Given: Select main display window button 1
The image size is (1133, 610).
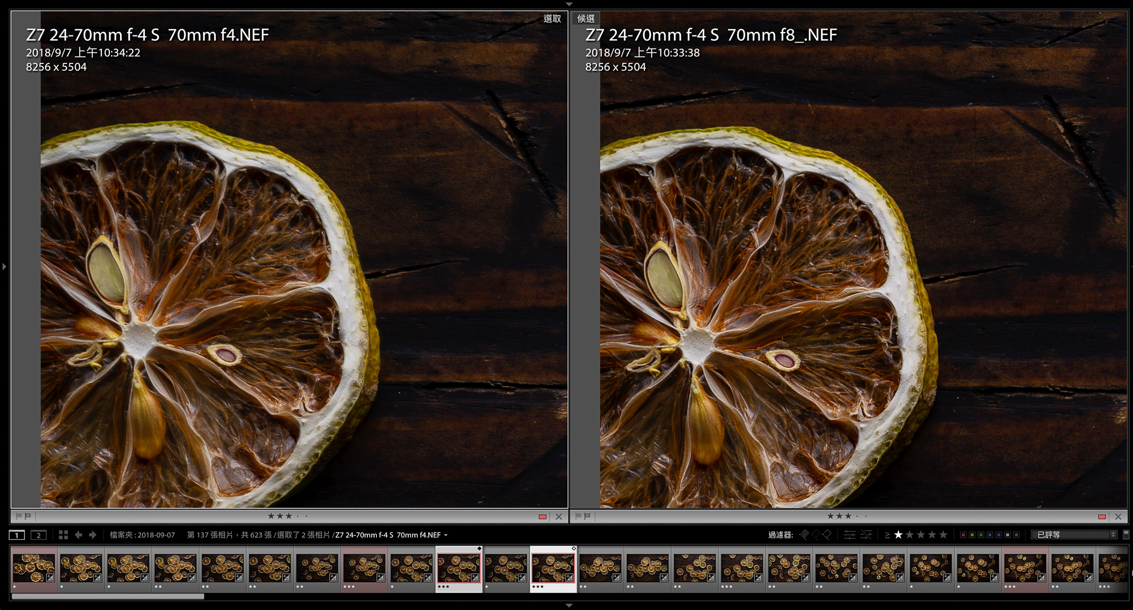Looking at the screenshot, I should coord(17,535).
